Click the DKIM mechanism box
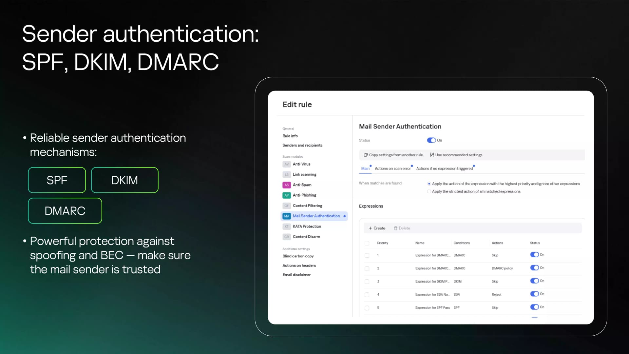 click(124, 180)
